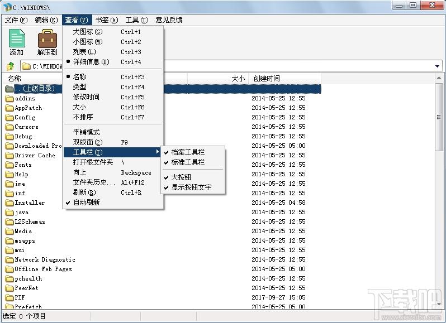Choose 向上 menu entry
446x323 pixels.
click(113, 172)
